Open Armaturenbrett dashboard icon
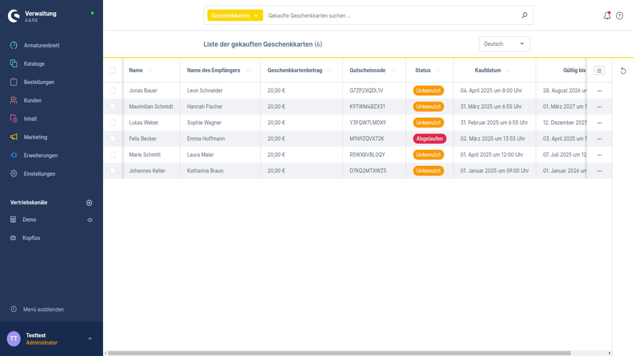 click(14, 45)
